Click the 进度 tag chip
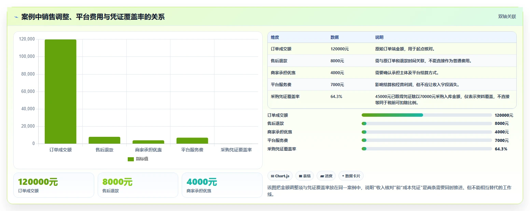Screen dimensions: 530x211 [x=326, y=176]
